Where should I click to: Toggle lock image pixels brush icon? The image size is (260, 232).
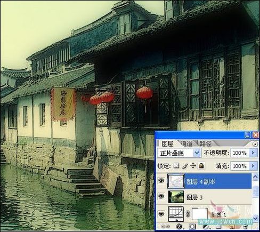coord(185,166)
